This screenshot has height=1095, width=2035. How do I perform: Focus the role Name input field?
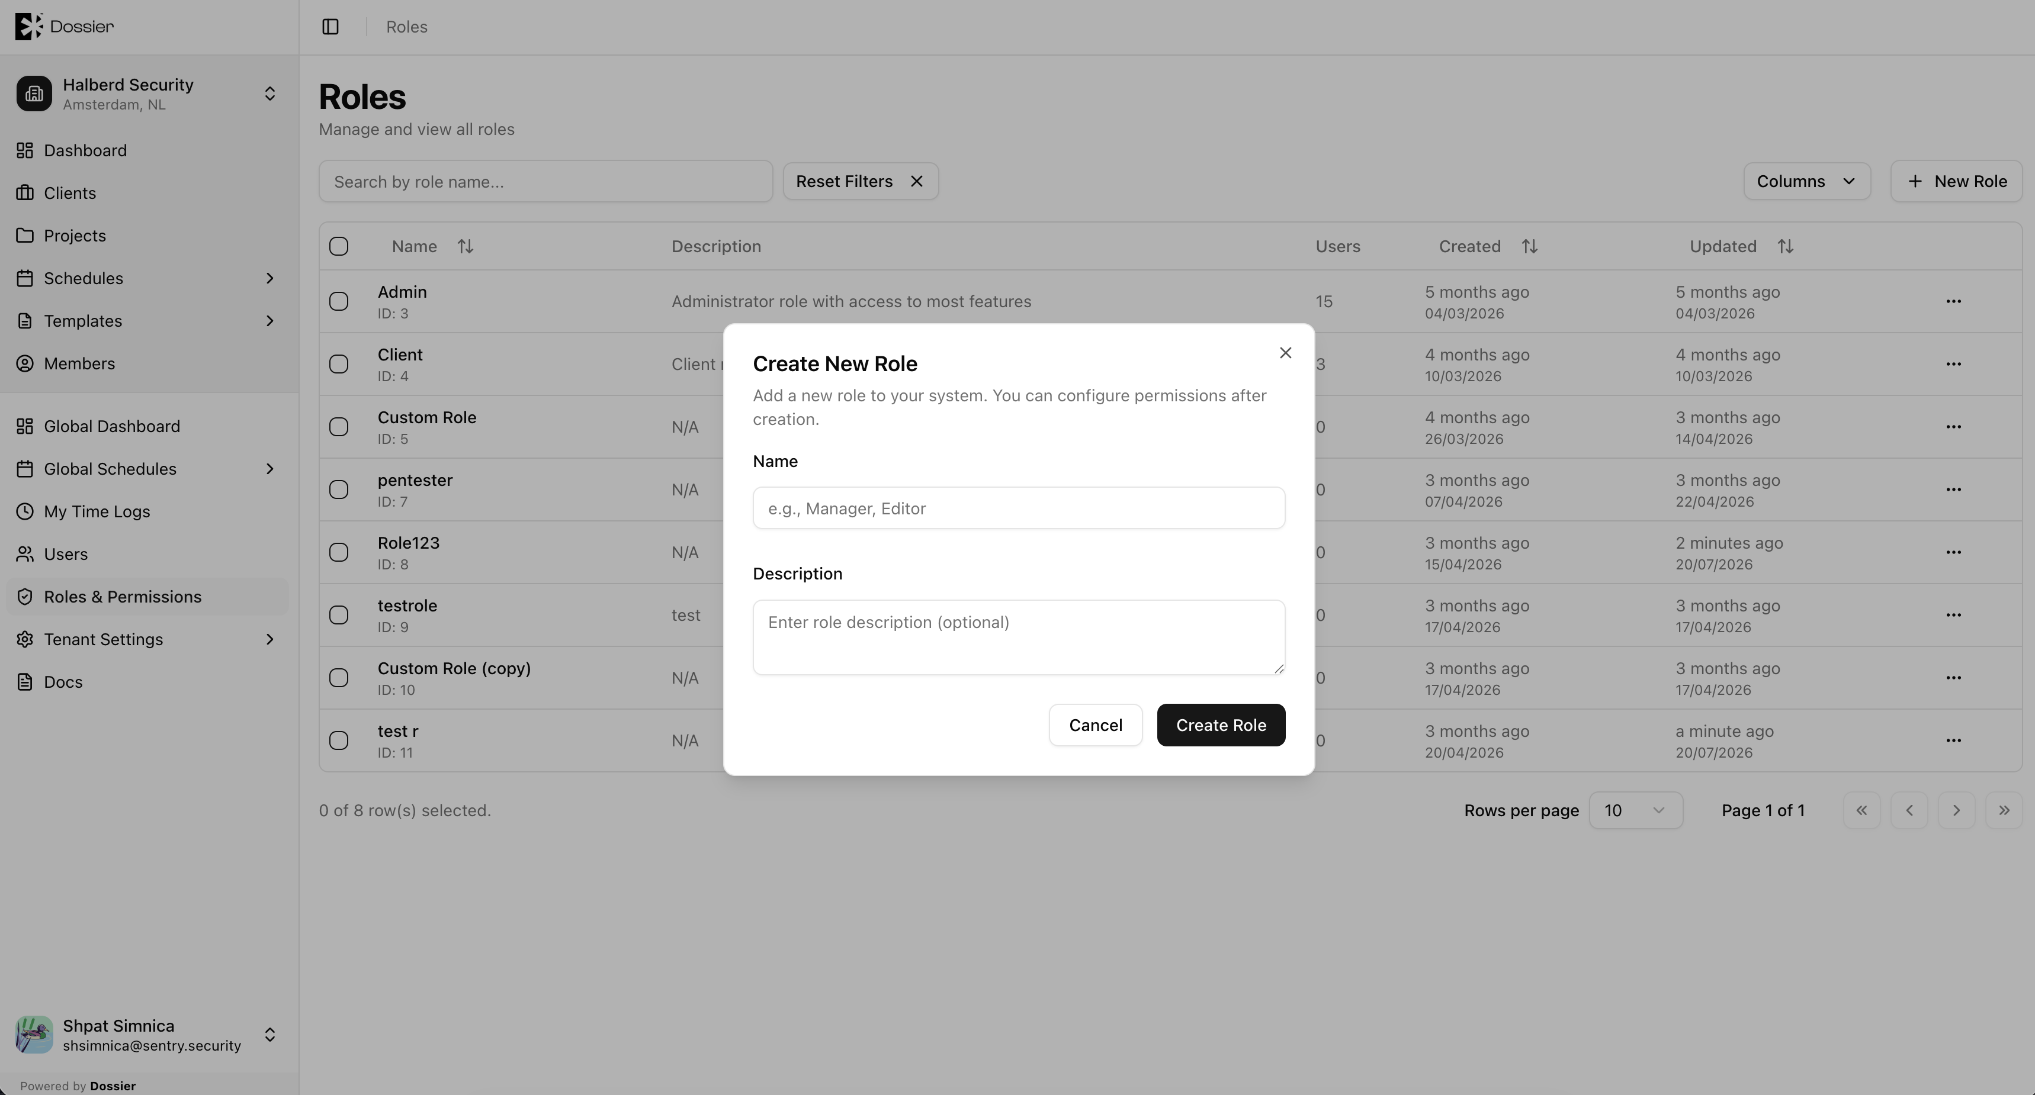1018,508
